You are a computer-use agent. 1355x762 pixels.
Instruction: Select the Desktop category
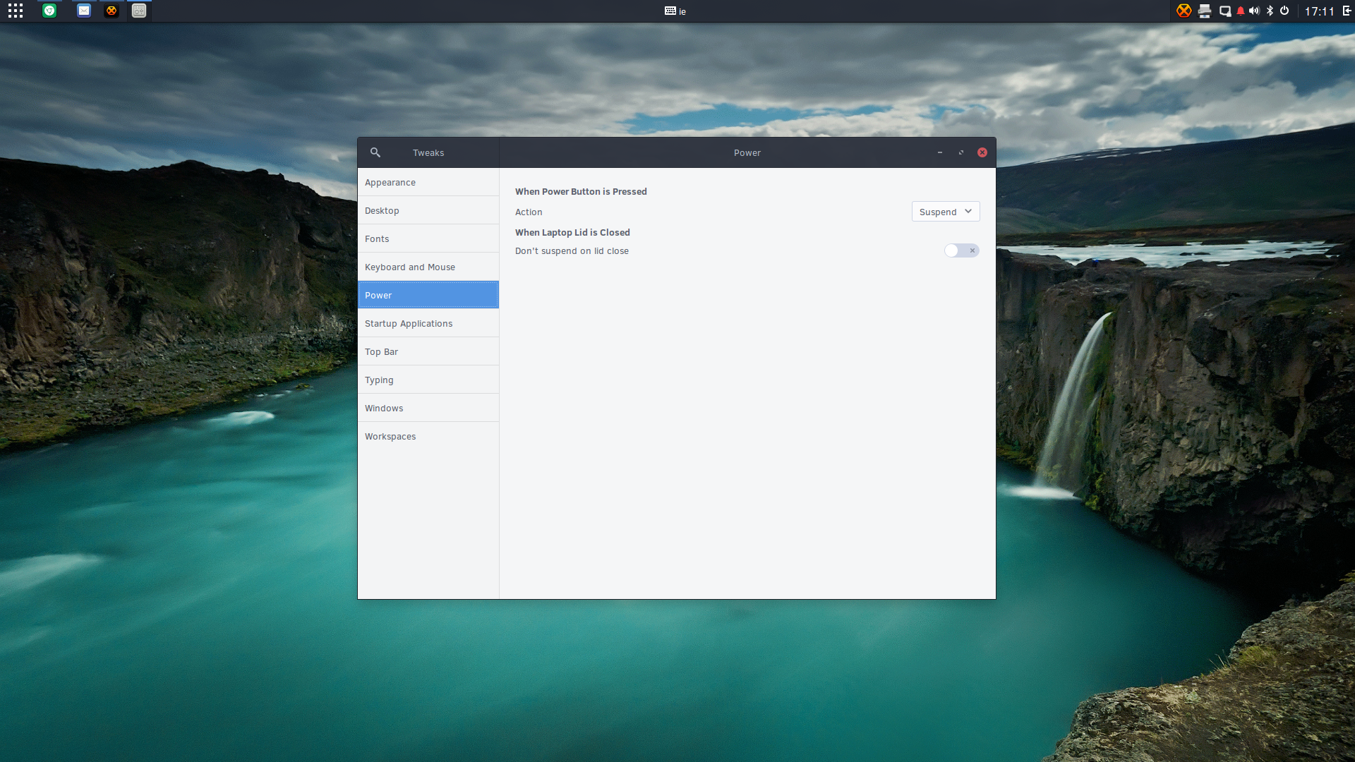pyautogui.click(x=428, y=210)
